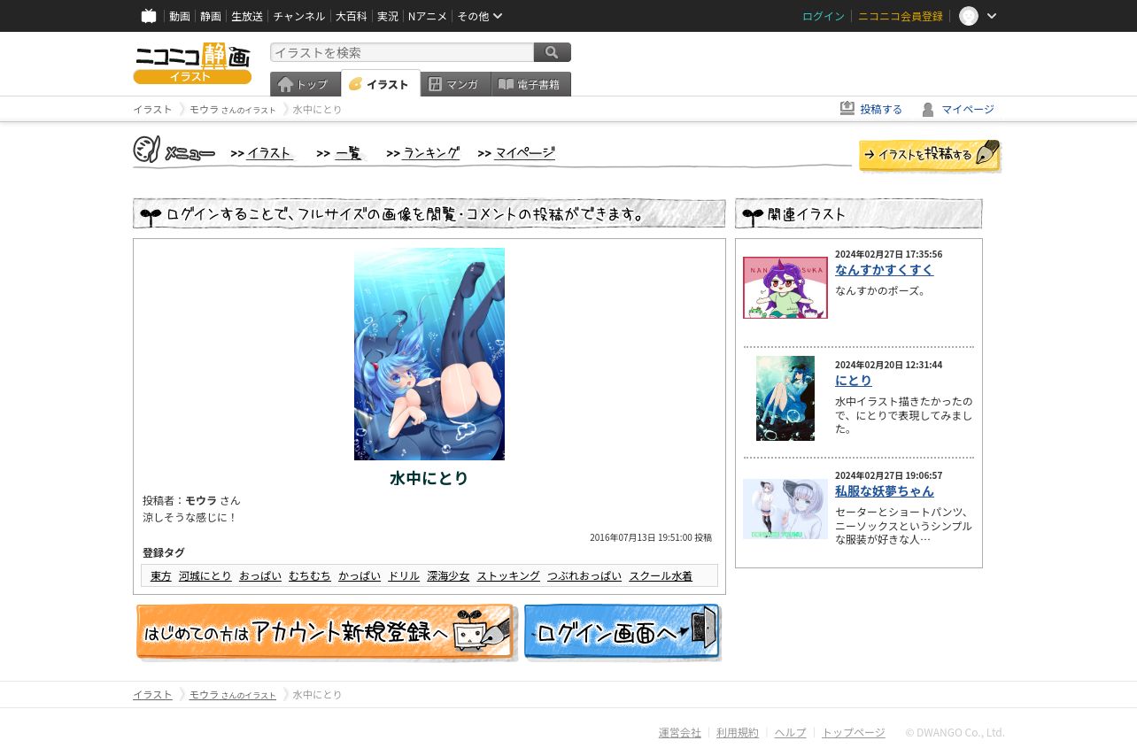This screenshot has width=1137, height=756.
Task: Open チャンネル in top bar
Action: [x=299, y=16]
